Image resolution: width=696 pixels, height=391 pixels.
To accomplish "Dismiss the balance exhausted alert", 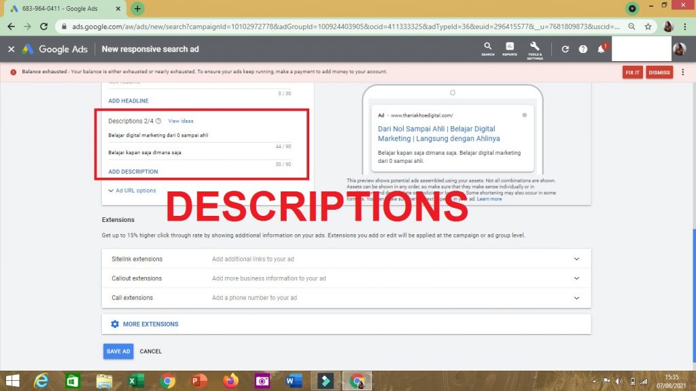I will (659, 73).
